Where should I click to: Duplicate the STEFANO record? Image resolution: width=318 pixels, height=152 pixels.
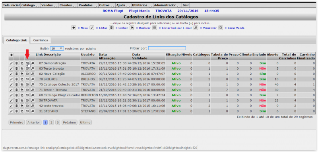pyautogui.click(x=22, y=111)
